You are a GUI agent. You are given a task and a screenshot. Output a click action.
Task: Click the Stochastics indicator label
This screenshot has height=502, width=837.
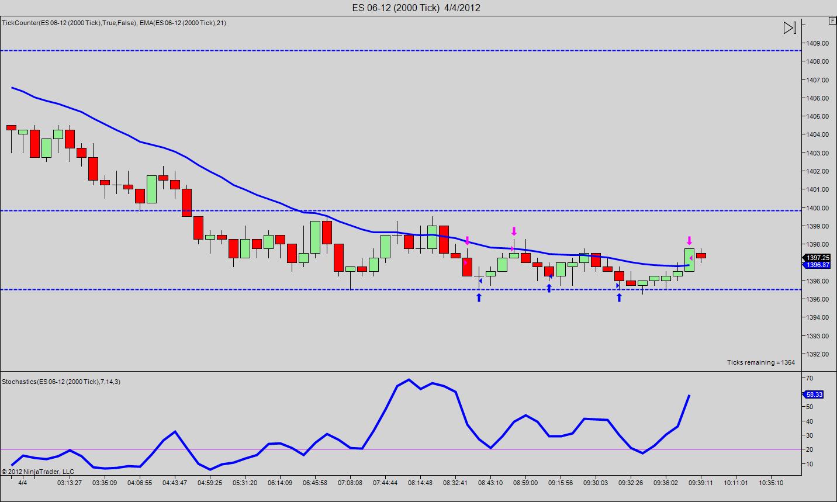pos(61,382)
